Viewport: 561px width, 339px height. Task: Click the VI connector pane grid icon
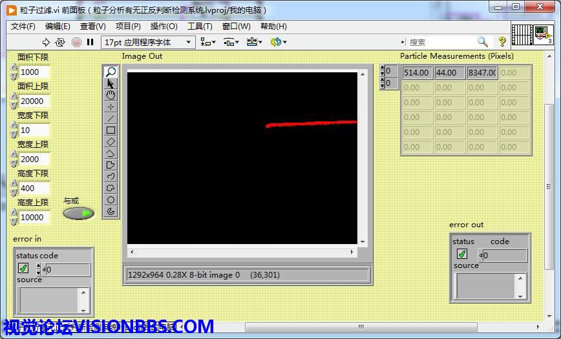point(522,34)
